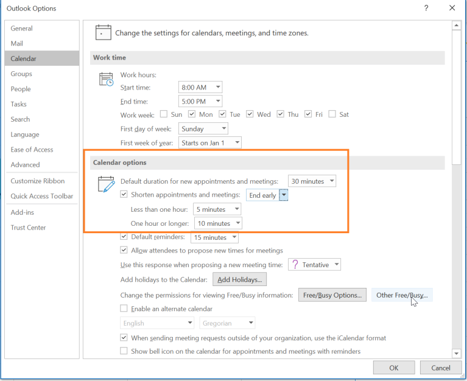Screen dimensions: 467x381
Task: Expand the End early dropdown
Action: coord(283,195)
